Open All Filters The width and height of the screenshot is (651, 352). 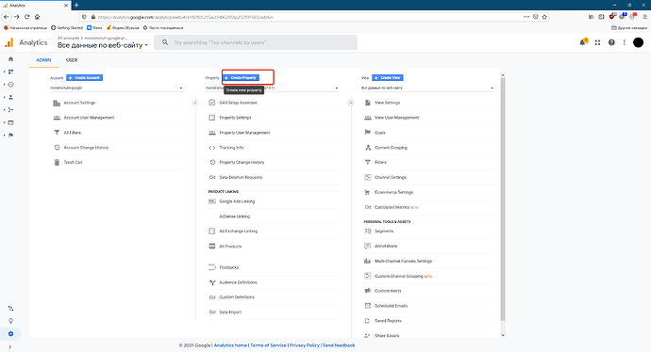point(73,133)
